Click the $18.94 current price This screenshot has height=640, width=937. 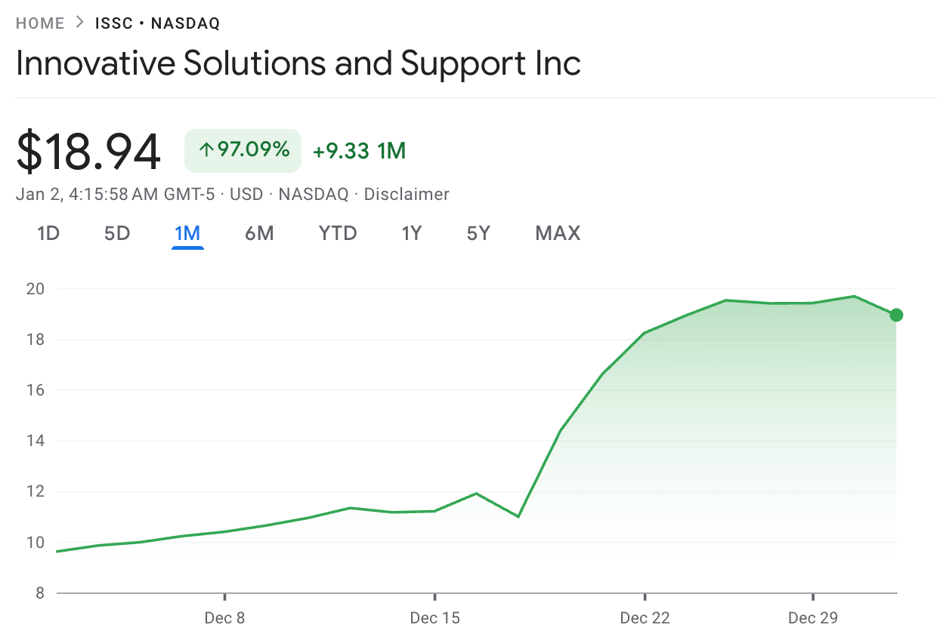pos(88,152)
